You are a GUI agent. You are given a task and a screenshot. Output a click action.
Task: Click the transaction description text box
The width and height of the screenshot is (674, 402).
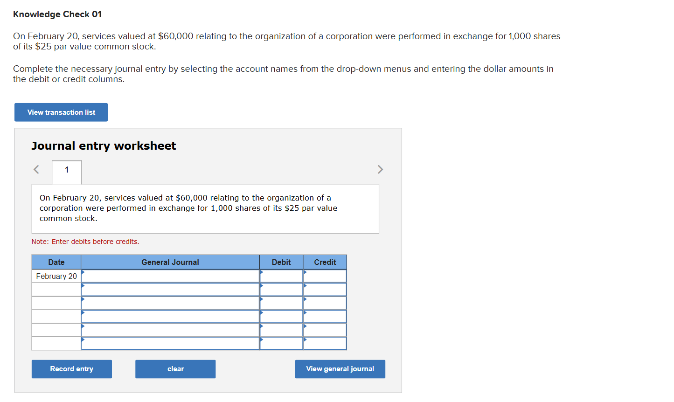(205, 208)
